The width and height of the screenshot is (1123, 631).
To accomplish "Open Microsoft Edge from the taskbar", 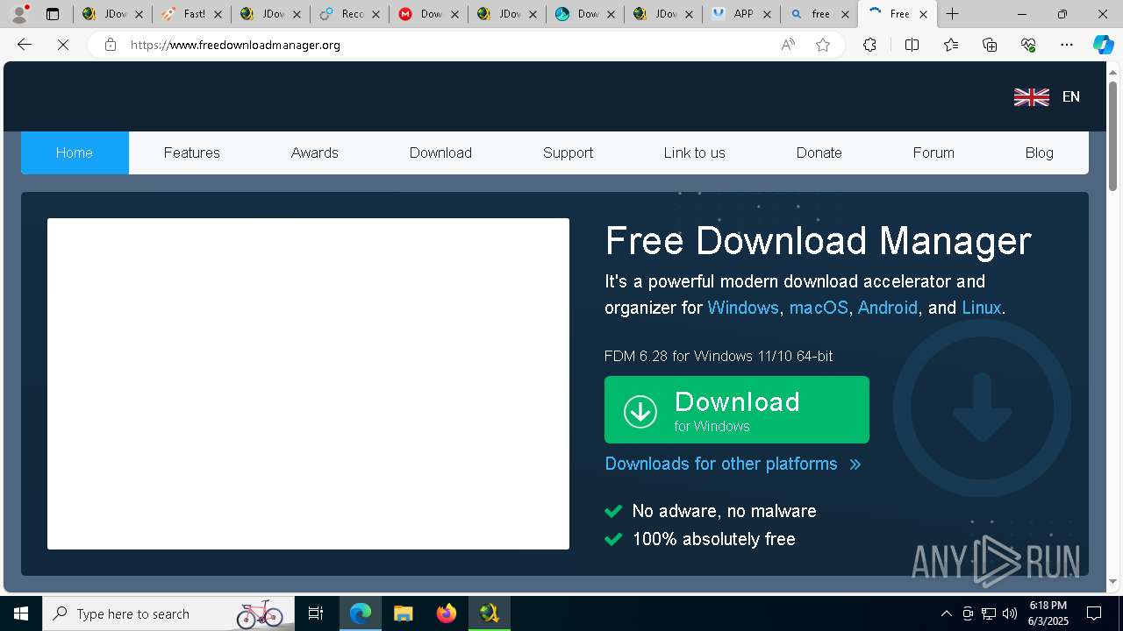I will (361, 613).
